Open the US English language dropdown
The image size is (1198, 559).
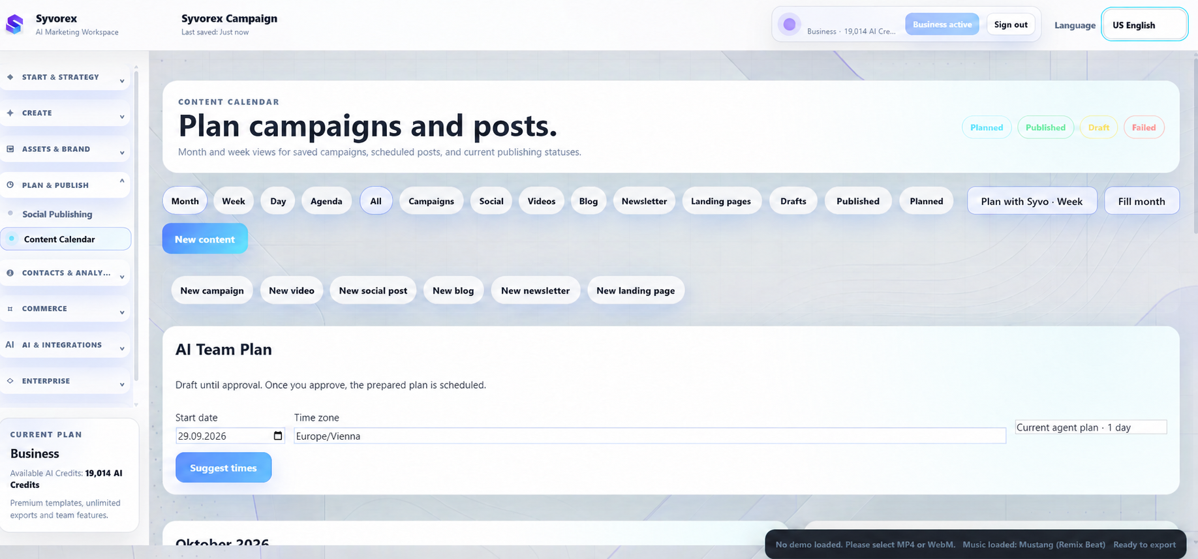(x=1144, y=25)
